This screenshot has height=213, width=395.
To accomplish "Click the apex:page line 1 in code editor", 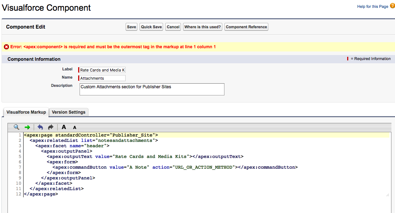I will (91, 135).
